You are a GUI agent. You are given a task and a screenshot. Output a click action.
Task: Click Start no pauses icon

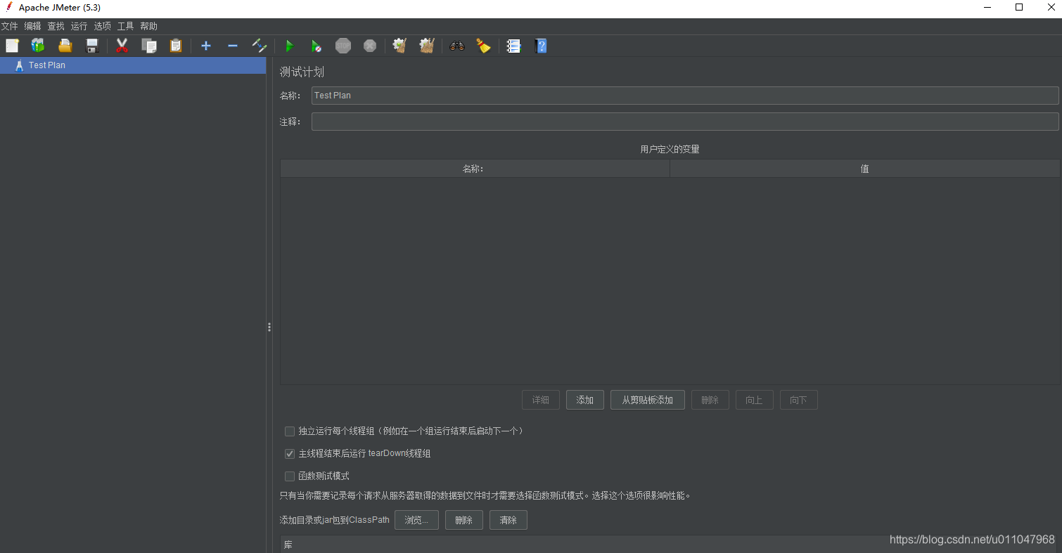point(316,46)
